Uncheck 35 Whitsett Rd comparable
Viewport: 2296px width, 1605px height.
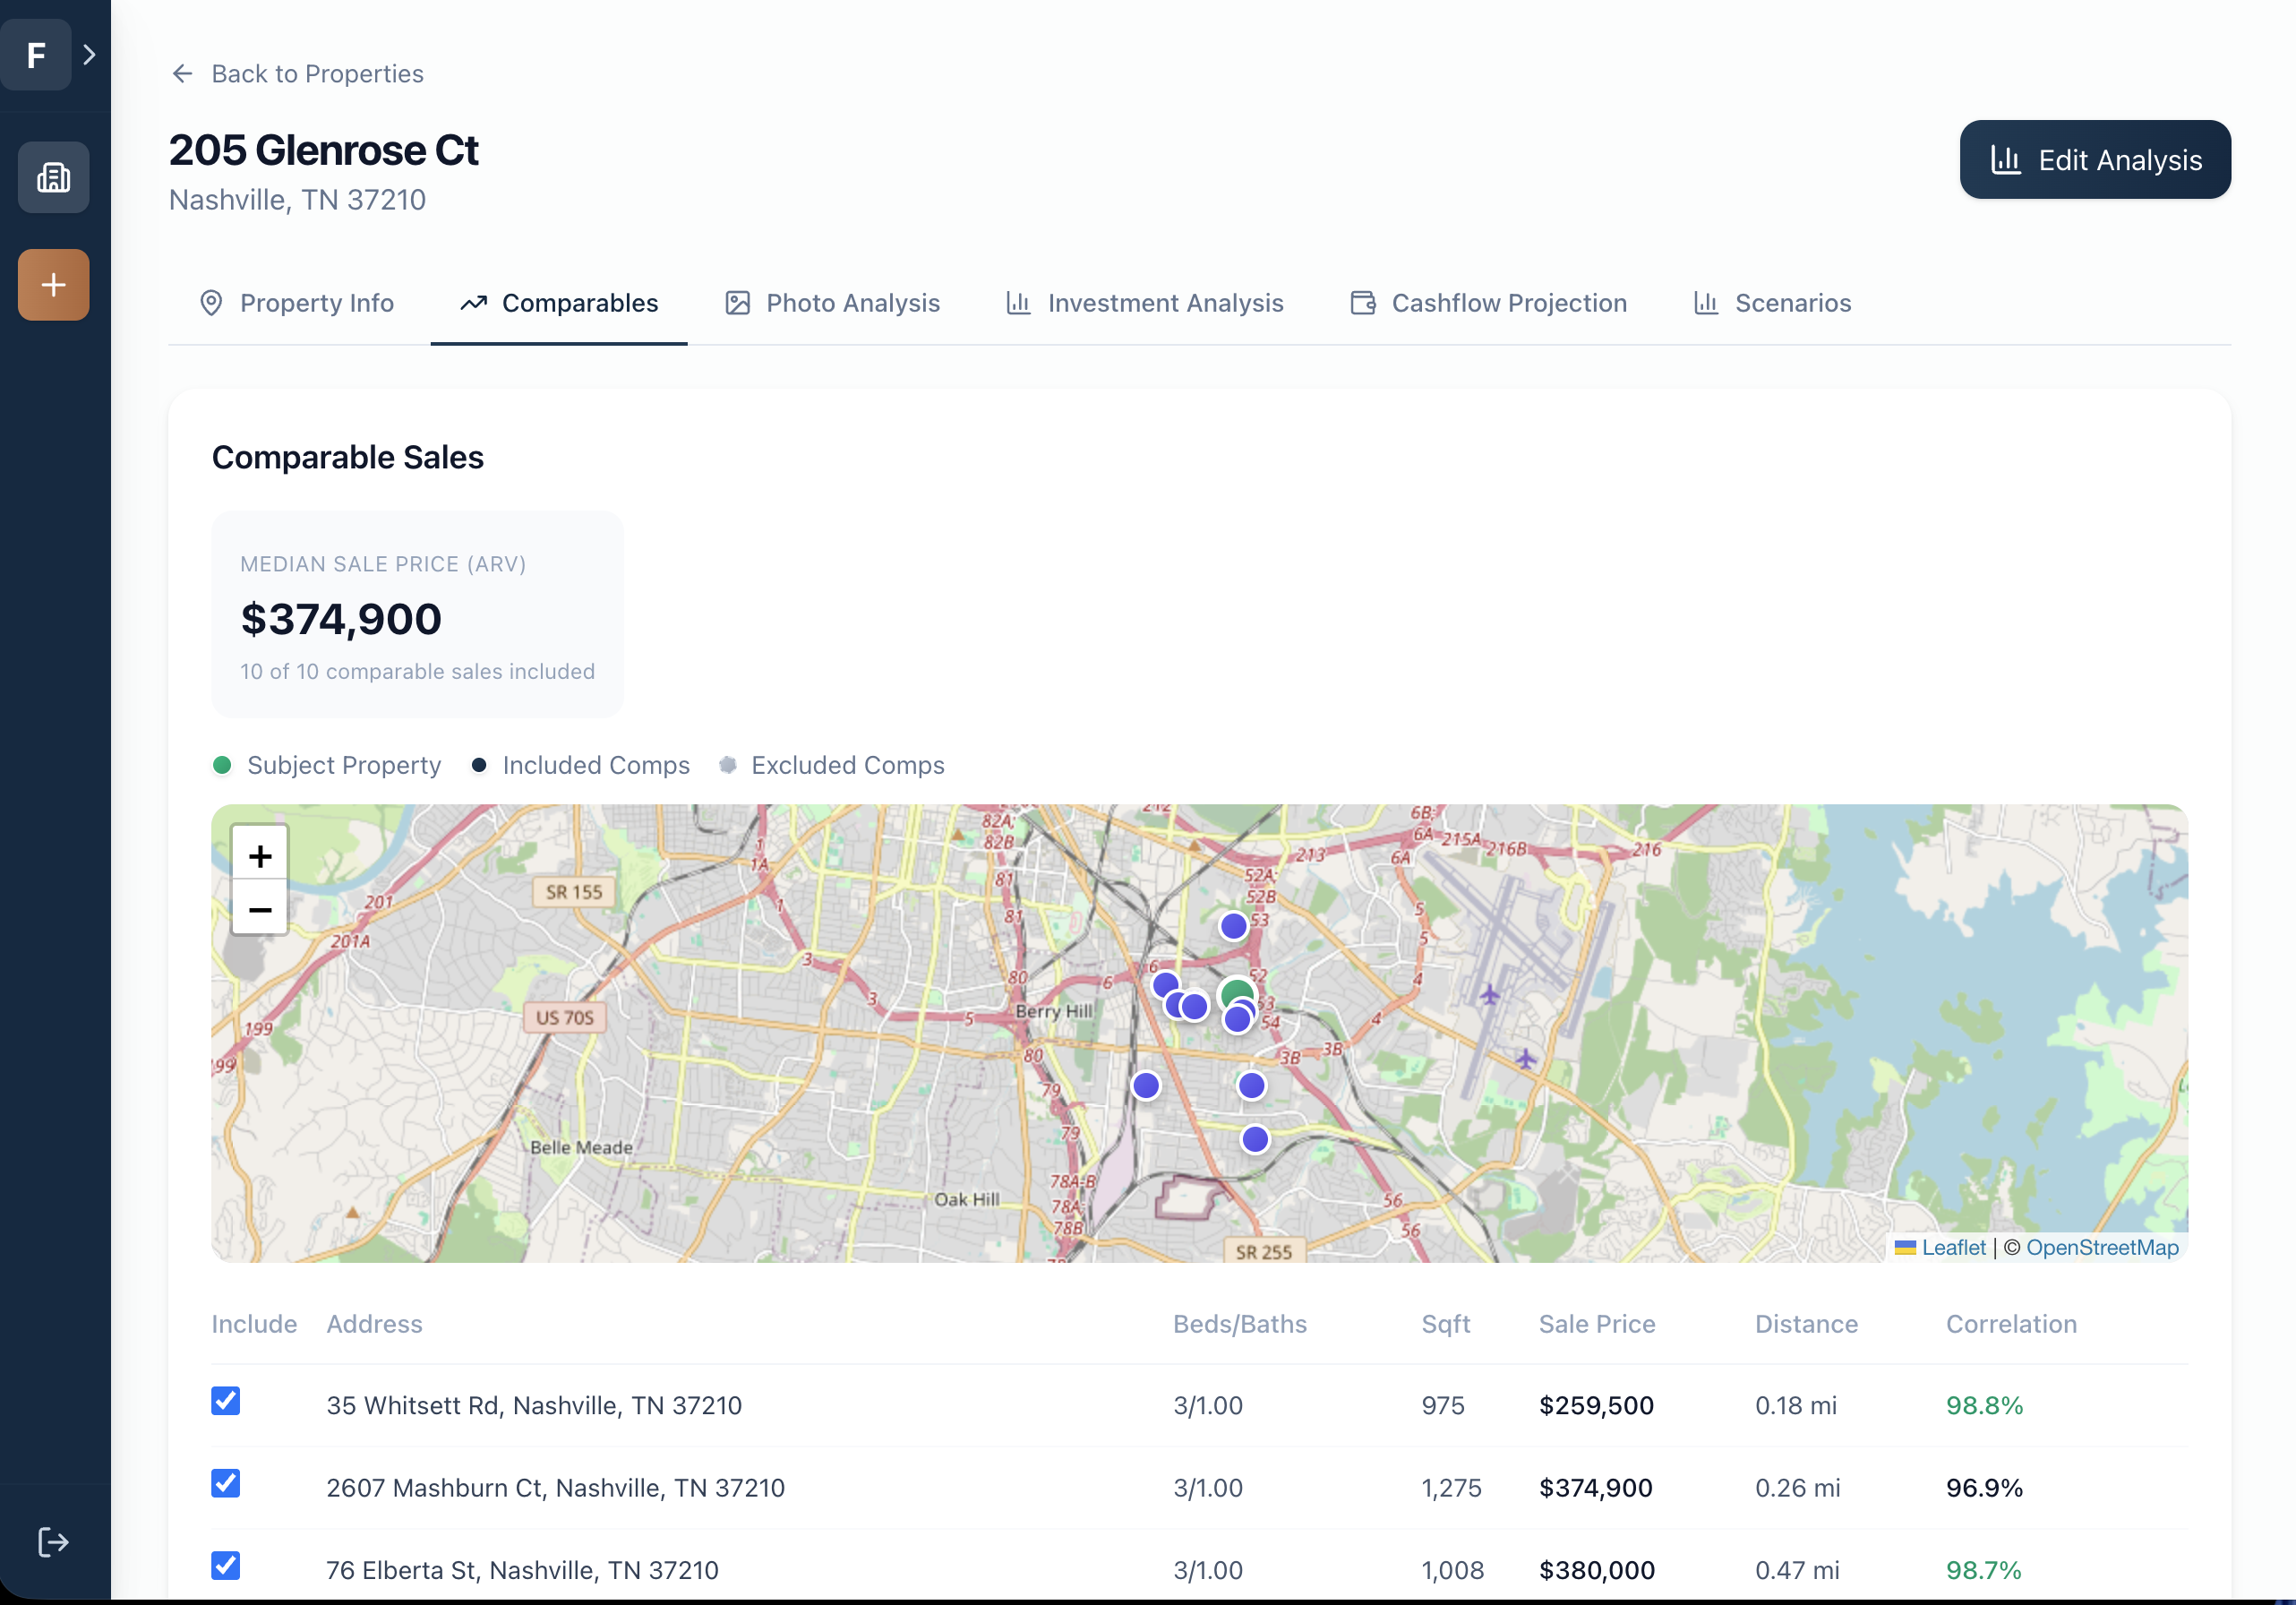pos(226,1401)
